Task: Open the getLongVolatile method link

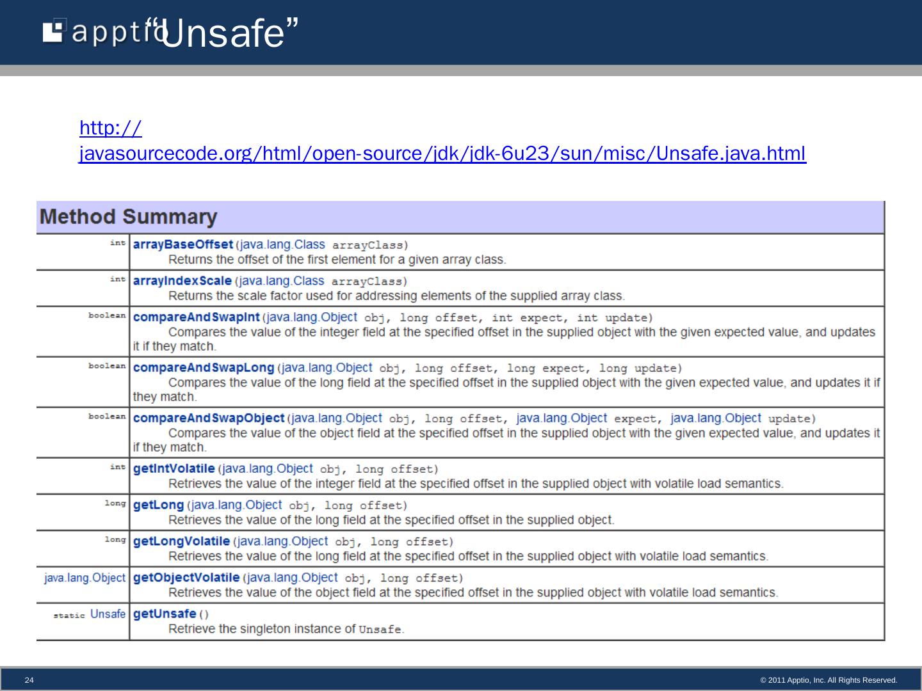Action: (x=181, y=542)
